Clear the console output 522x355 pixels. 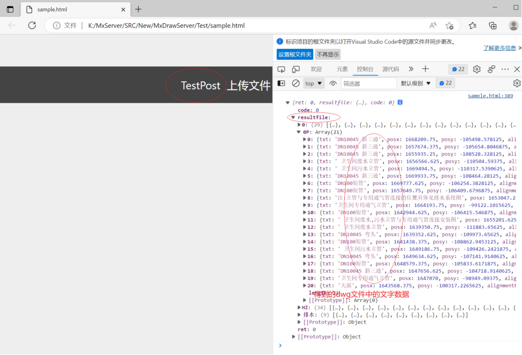[295, 83]
